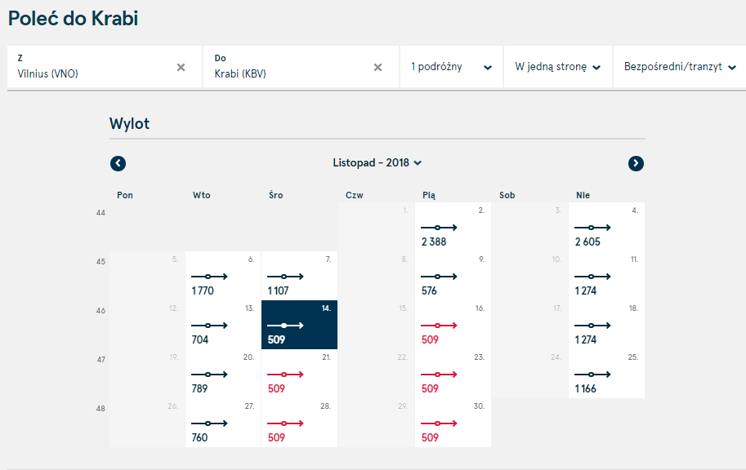Open the 1 podróżny travelers dropdown

click(452, 67)
